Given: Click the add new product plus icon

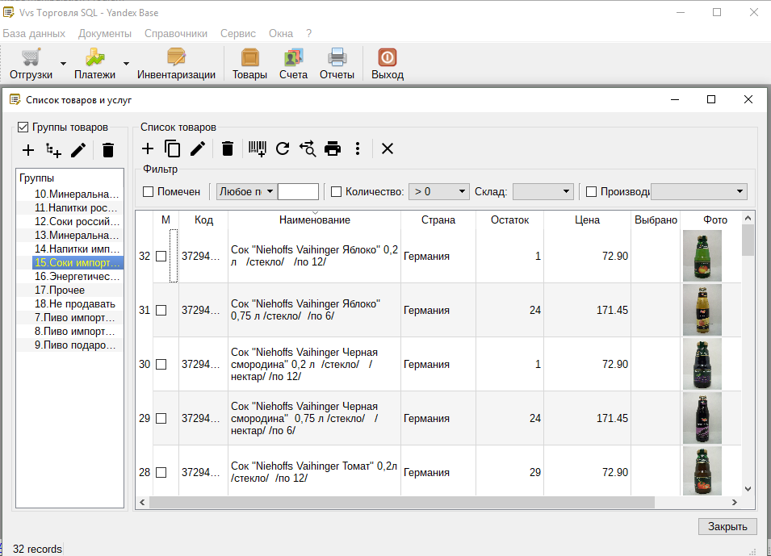Looking at the screenshot, I should coord(148,148).
